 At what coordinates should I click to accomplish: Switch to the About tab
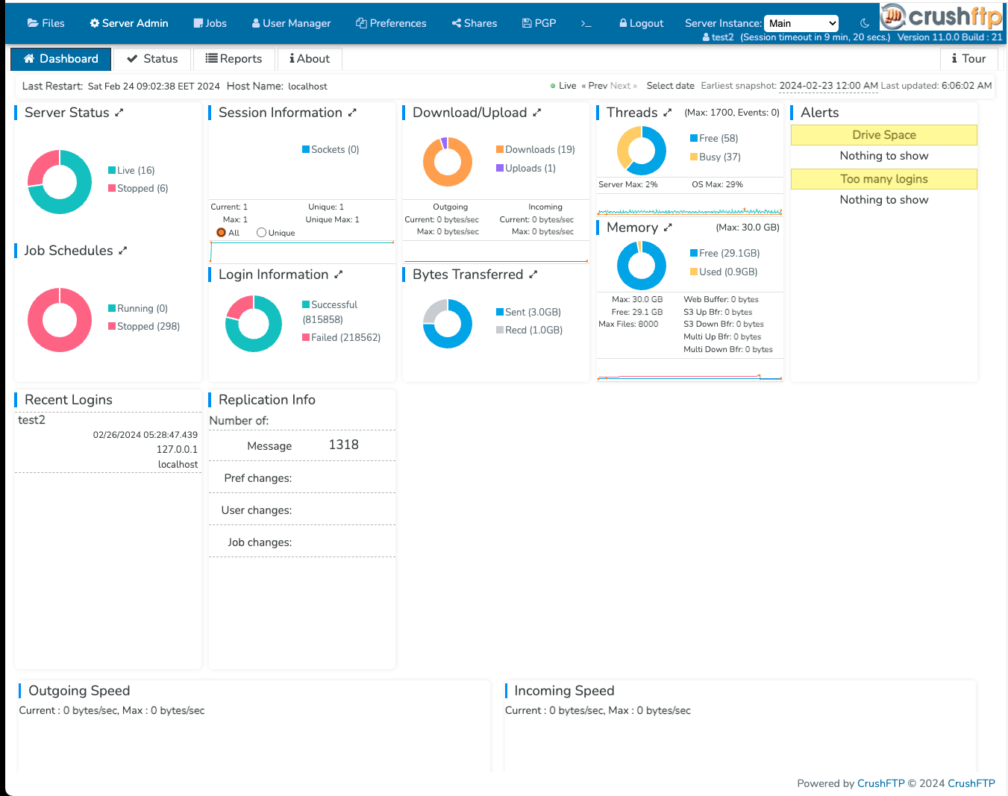[x=310, y=59]
